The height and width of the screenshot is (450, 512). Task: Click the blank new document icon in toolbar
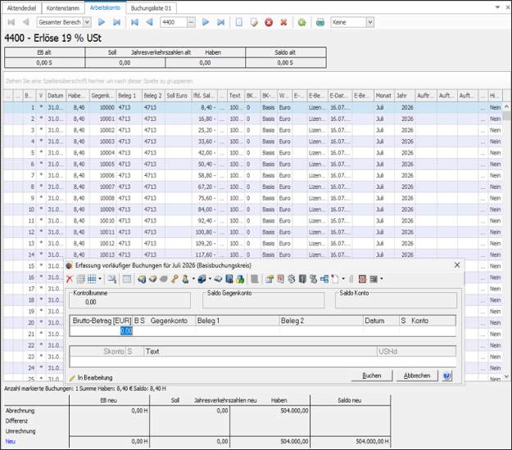click(x=239, y=22)
